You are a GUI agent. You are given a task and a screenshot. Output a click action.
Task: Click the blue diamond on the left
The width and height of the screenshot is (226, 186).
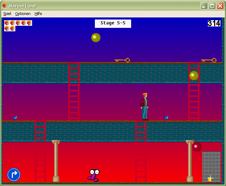pyautogui.click(x=15, y=118)
